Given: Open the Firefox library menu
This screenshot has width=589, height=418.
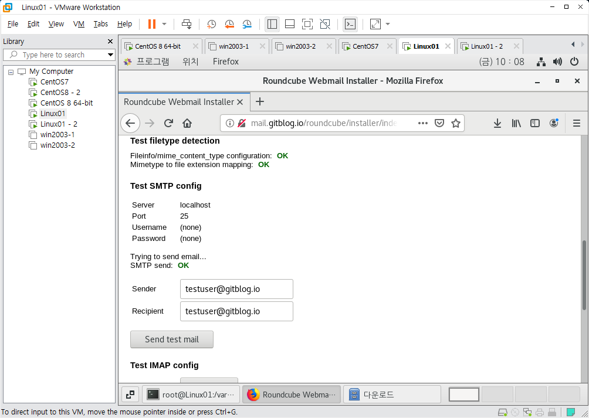Looking at the screenshot, I should point(516,123).
